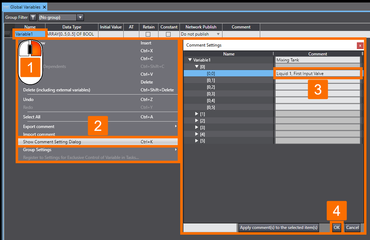Click OK in the Comment Settings dialog
Image resolution: width=370 pixels, height=240 pixels.
pos(336,228)
